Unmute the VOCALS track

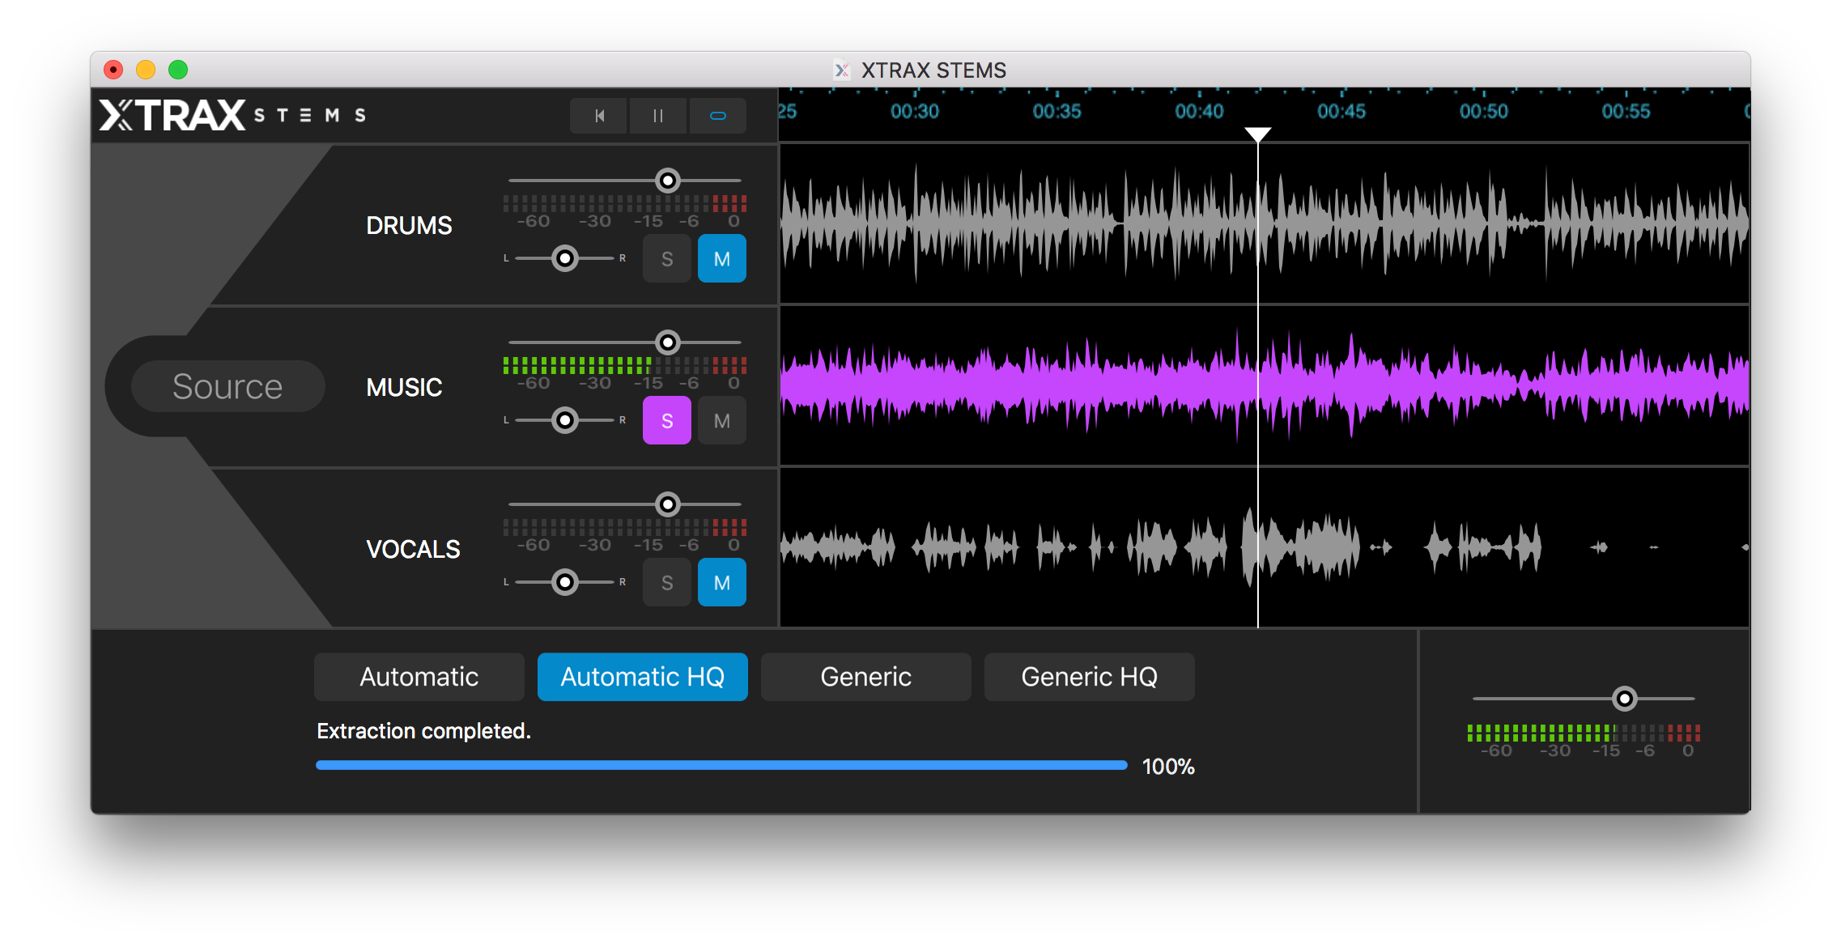(x=722, y=583)
